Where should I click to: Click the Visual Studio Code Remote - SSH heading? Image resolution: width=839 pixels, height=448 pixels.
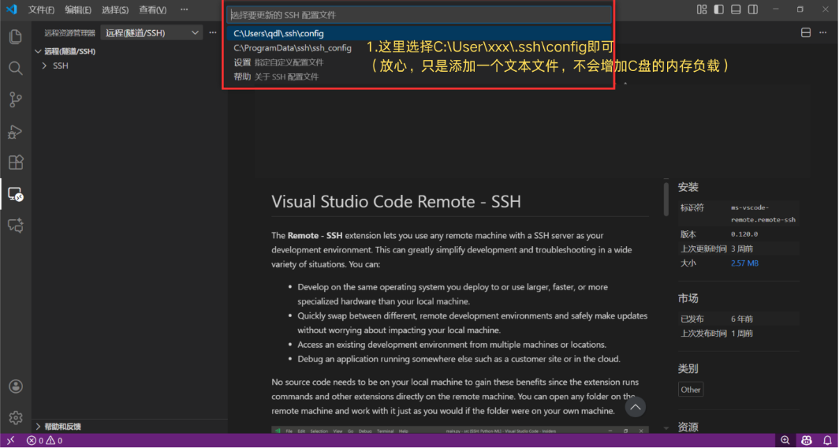(396, 202)
